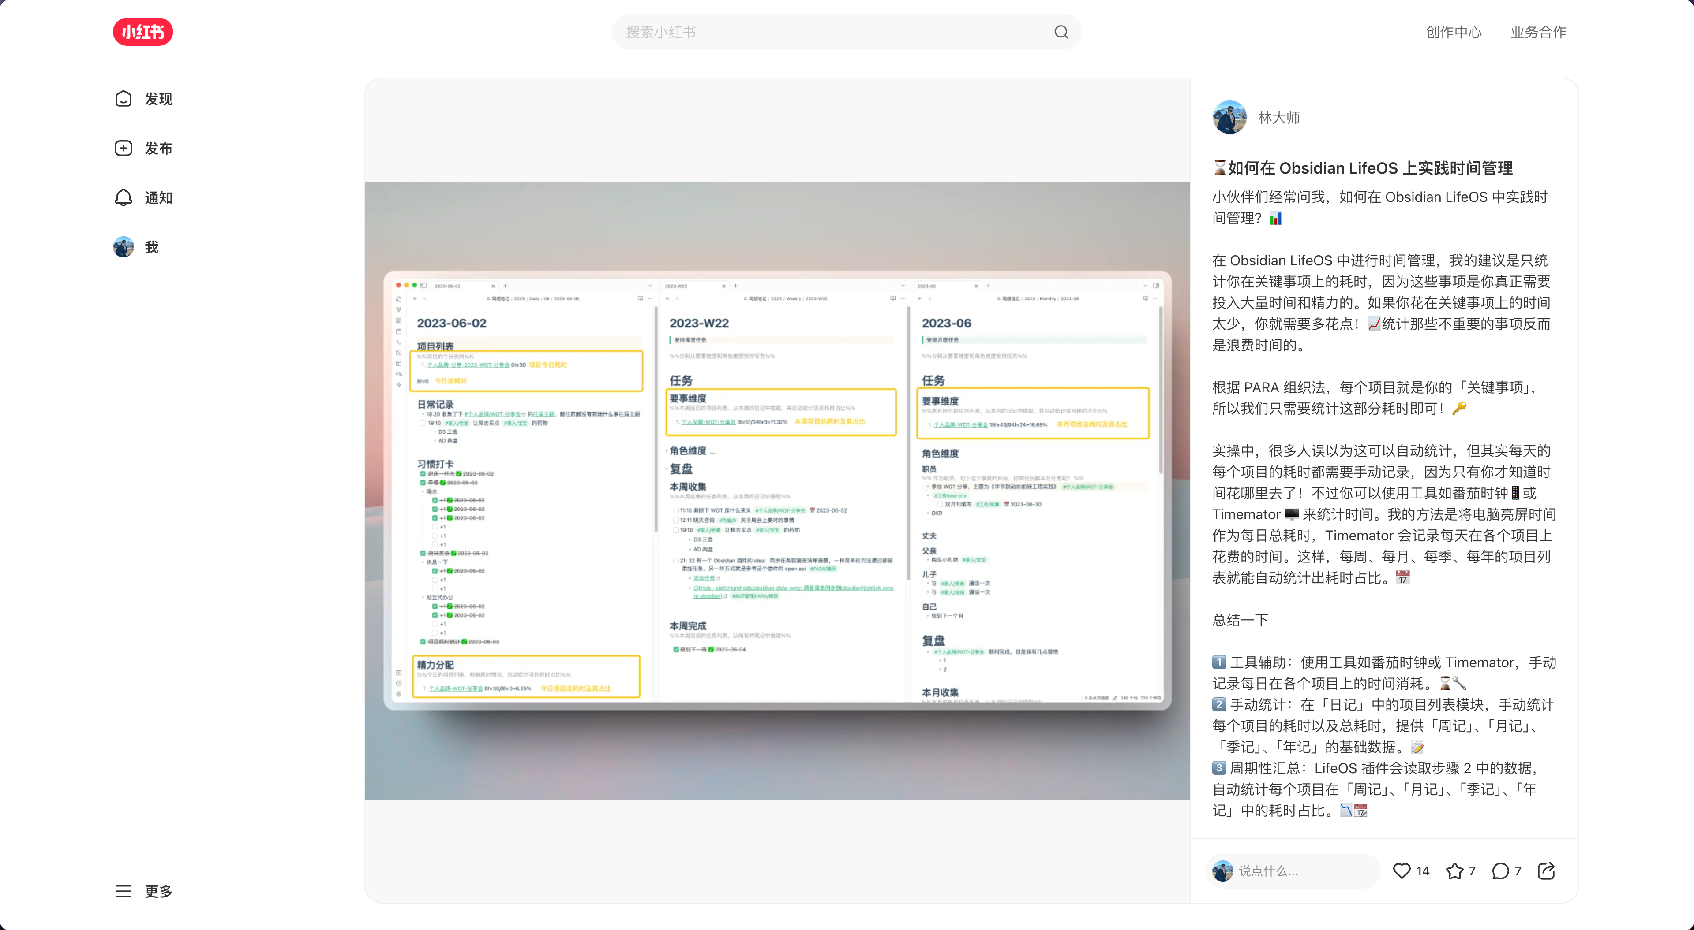The image size is (1694, 930).
Task: Open the 我 profile entry in sidebar
Action: tap(151, 246)
